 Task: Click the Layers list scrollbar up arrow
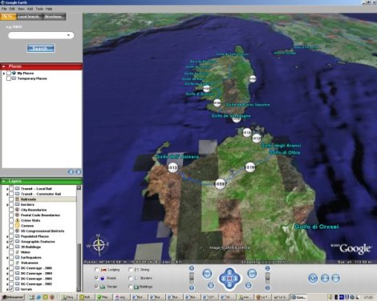pyautogui.click(x=79, y=188)
